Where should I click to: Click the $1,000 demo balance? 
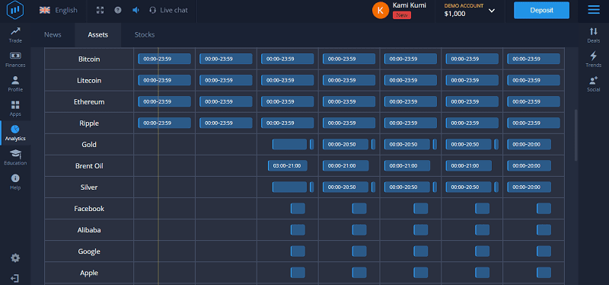coord(454,14)
